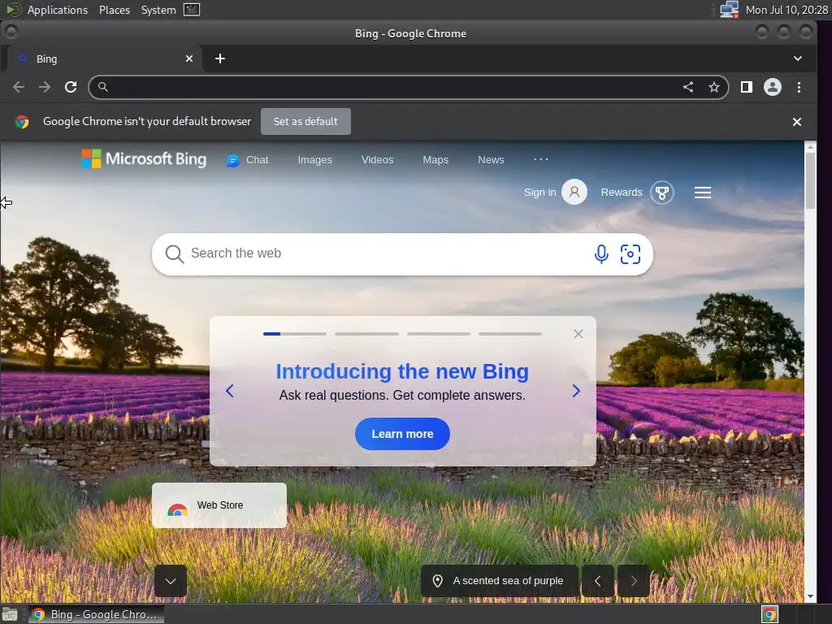Show next promo slide in card
832x624 pixels.
click(x=576, y=391)
